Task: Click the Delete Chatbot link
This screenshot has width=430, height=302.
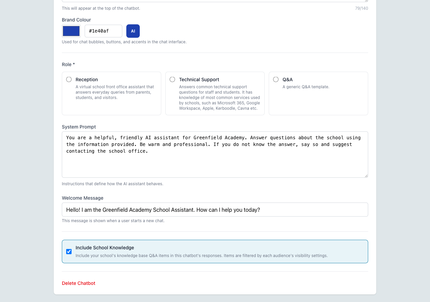Action: point(79,283)
